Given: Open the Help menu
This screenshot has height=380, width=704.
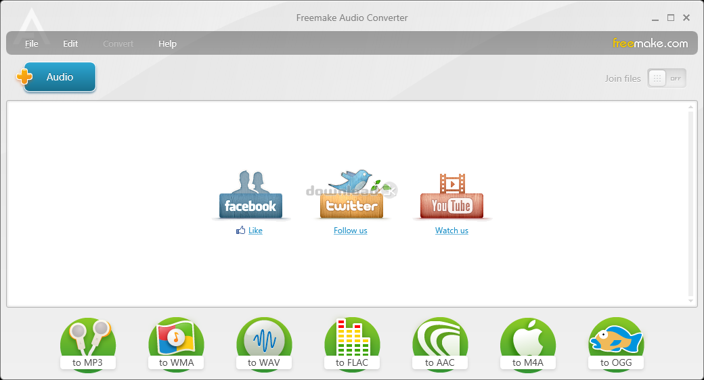Looking at the screenshot, I should coord(167,43).
